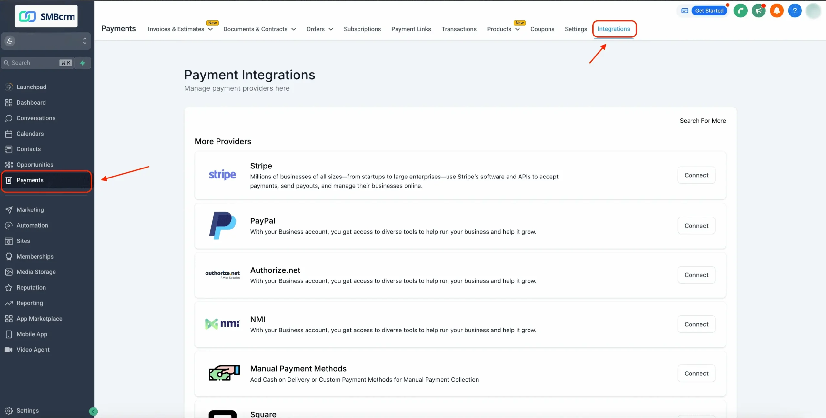Image resolution: width=826 pixels, height=418 pixels.
Task: Click the SMBcrm logo
Action: (x=46, y=16)
